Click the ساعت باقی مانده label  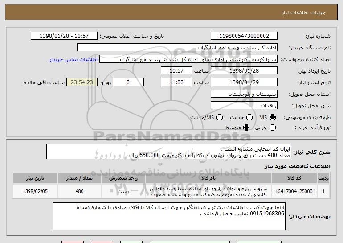(44, 82)
